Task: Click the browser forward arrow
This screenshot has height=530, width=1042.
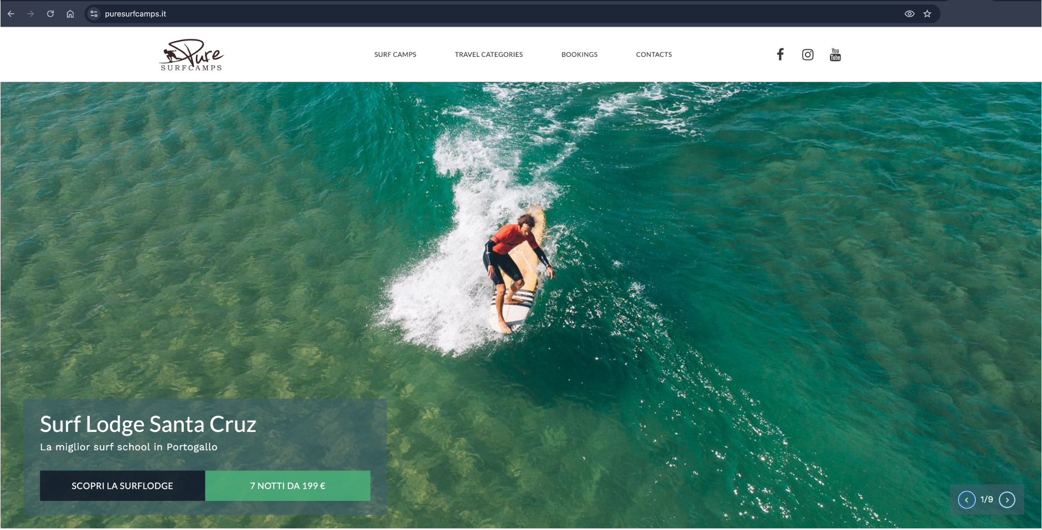Action: click(x=31, y=14)
